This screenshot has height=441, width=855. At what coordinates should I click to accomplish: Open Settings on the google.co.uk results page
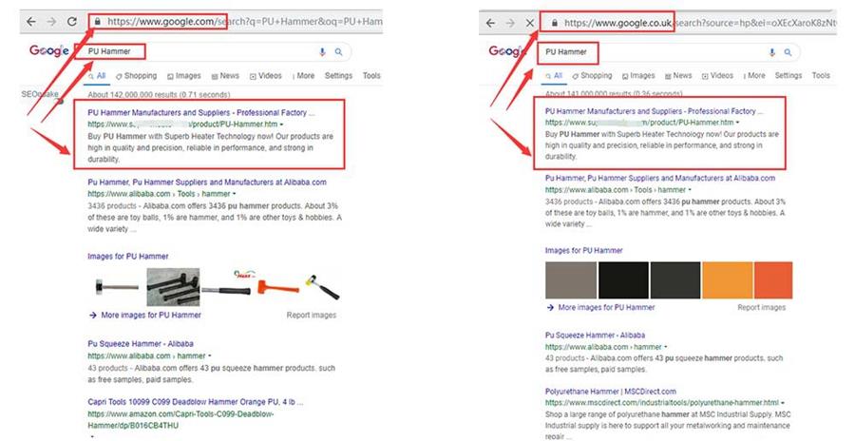point(788,76)
